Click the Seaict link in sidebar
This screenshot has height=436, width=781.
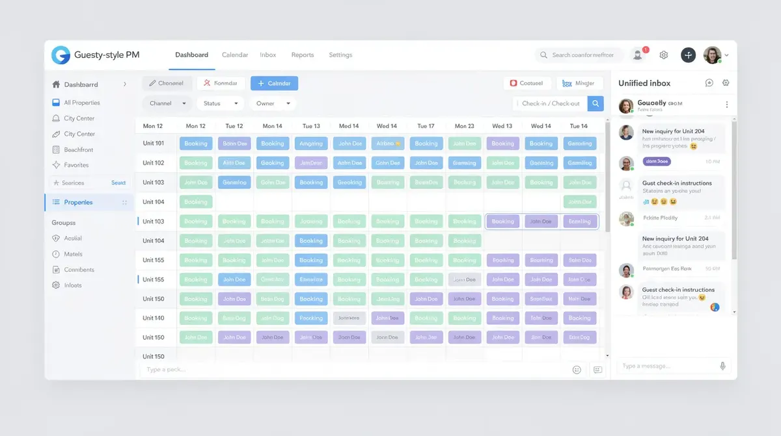118,183
